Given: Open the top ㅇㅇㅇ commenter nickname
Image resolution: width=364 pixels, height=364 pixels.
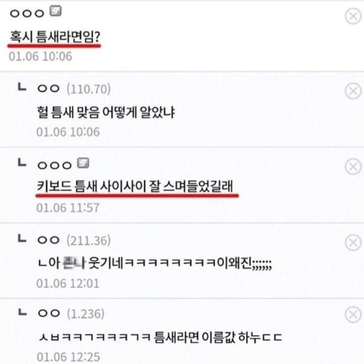Looking at the screenshot, I should pos(27,14).
